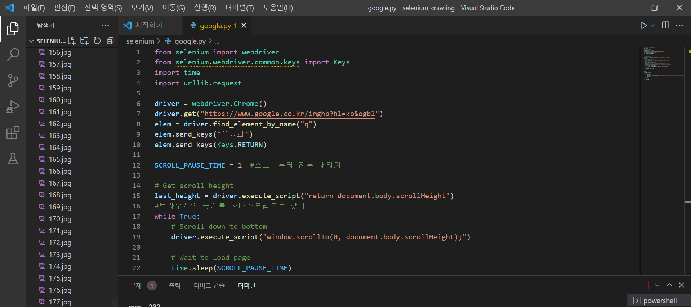Click the VS Code logo in the title bar
Image resolution: width=691 pixels, height=307 pixels.
pos(10,8)
